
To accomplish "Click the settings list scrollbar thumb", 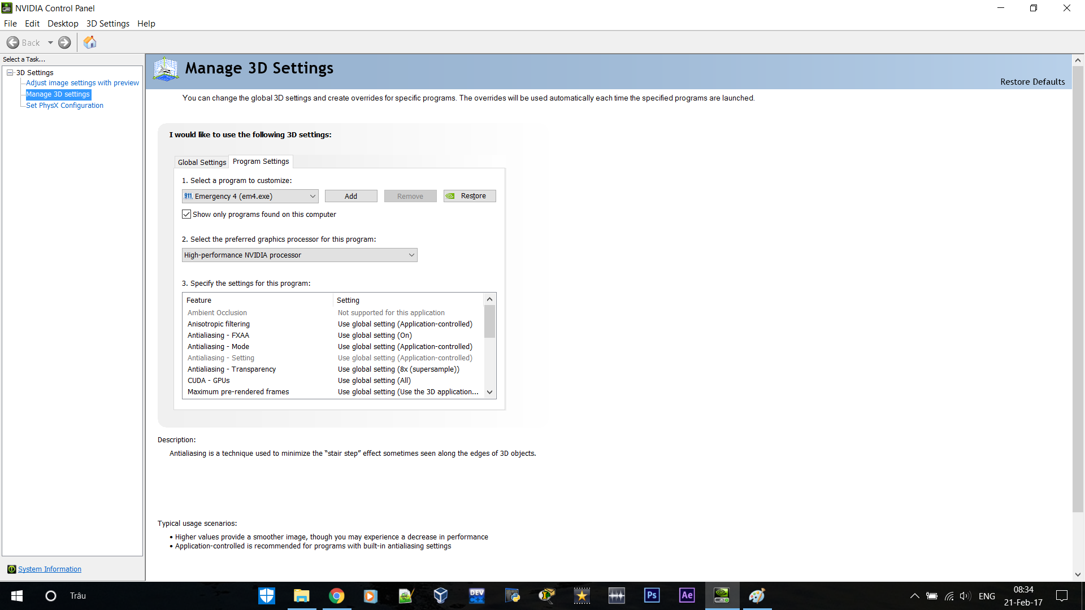I will [x=490, y=321].
